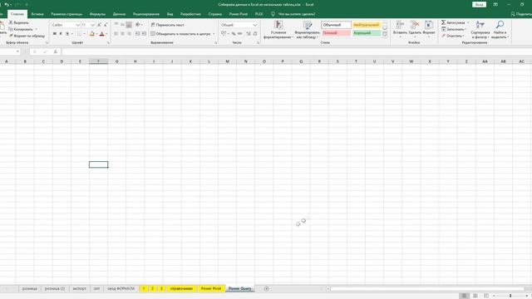
Task: Expand the cell styles gallery
Action: (385, 35)
